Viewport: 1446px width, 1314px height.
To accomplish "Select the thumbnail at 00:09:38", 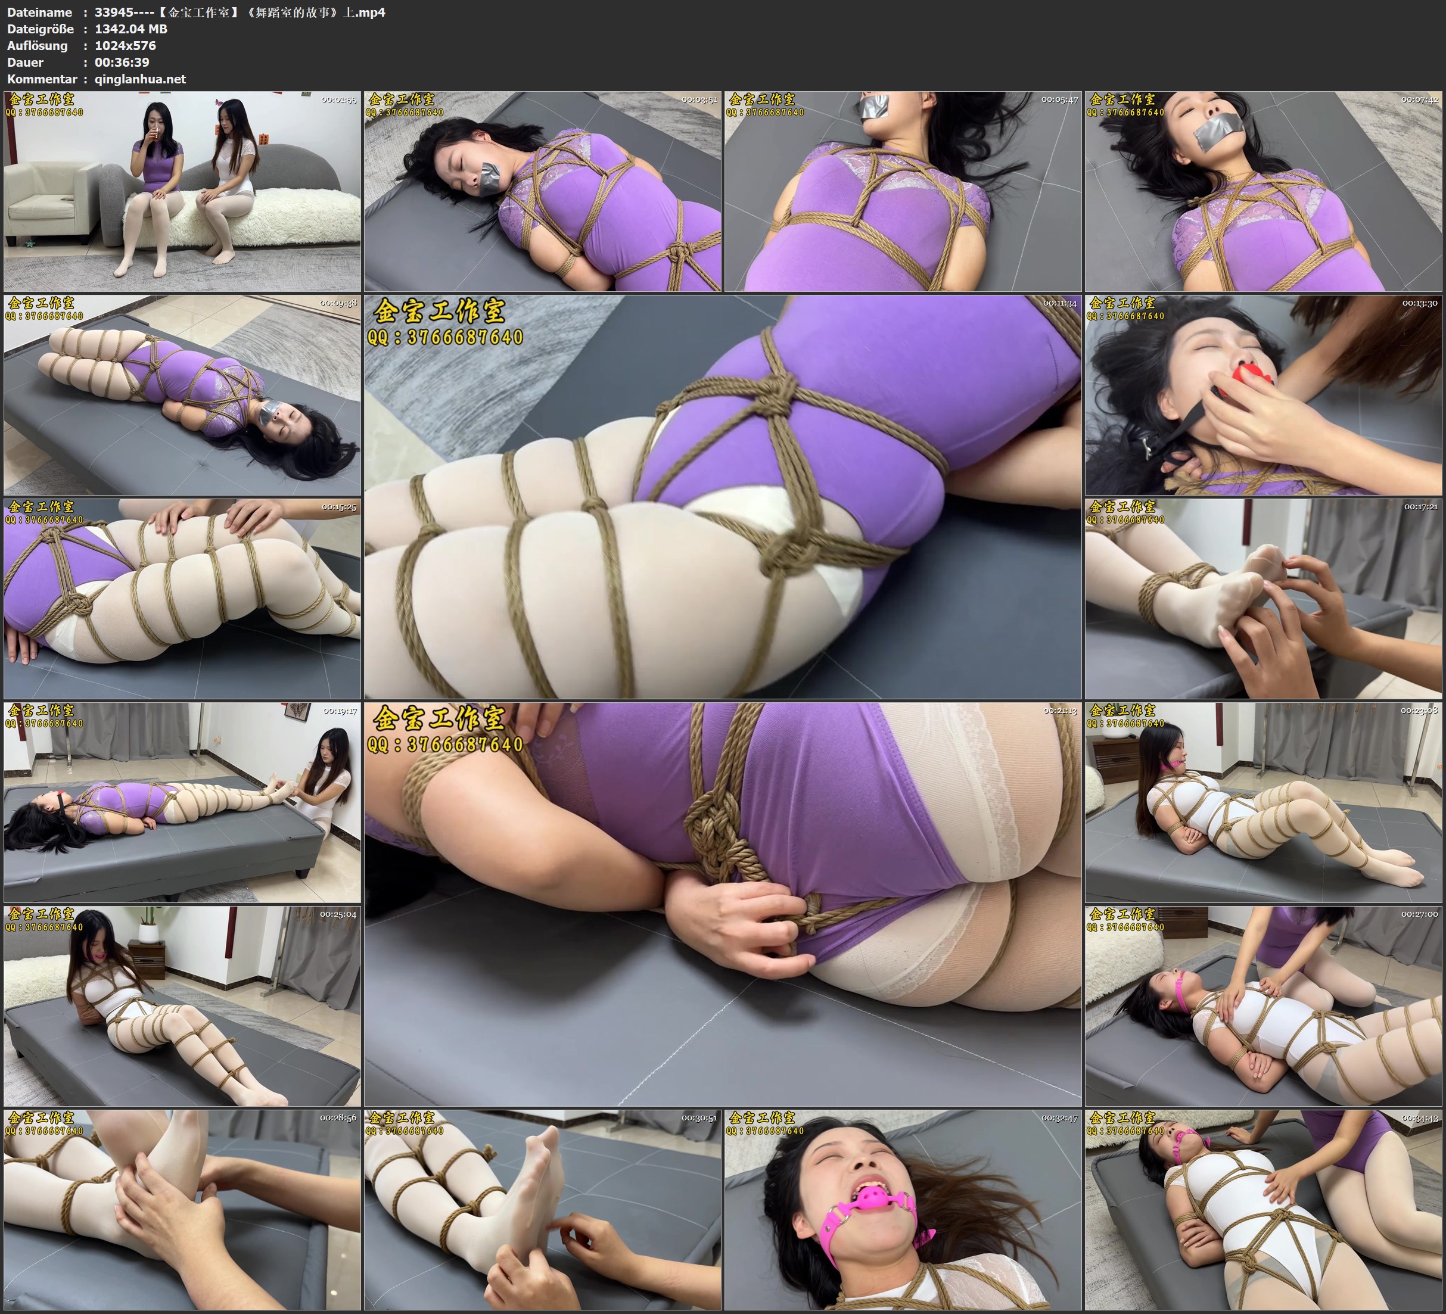I will [182, 395].
